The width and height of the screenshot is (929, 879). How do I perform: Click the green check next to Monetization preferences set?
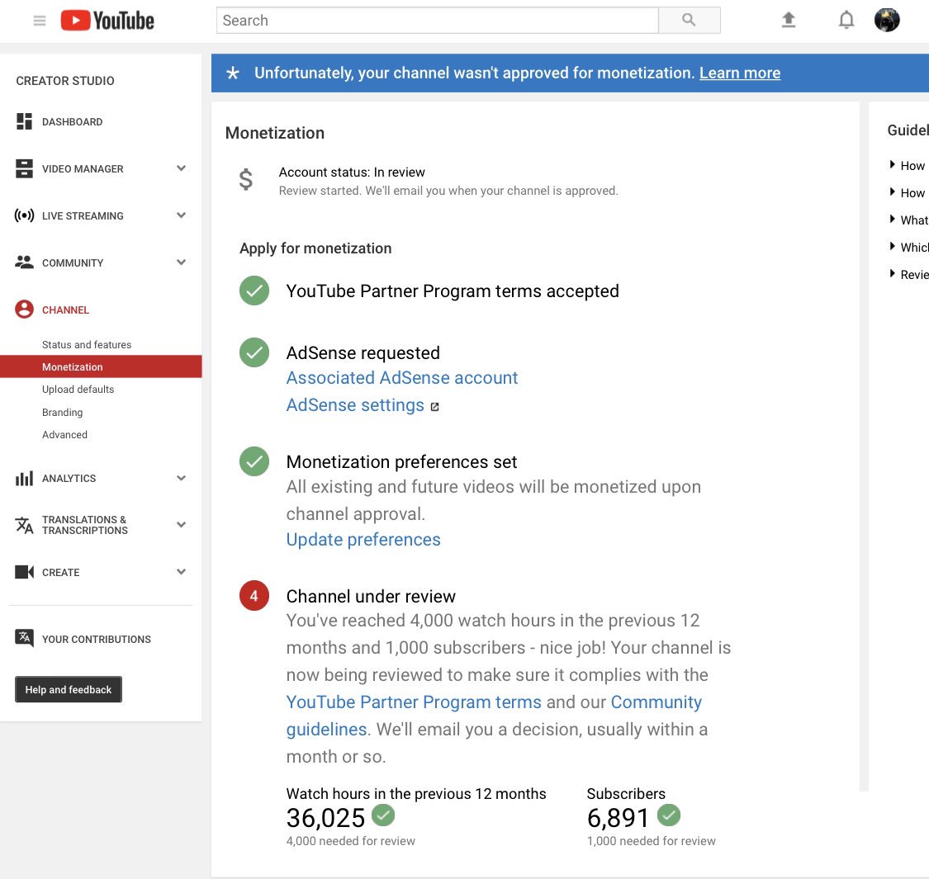254,461
